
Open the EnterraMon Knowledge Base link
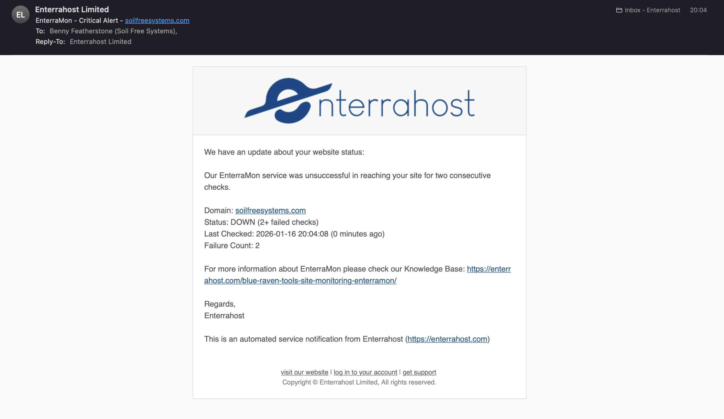(x=300, y=280)
